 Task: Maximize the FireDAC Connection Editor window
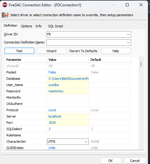click(x=127, y=5)
